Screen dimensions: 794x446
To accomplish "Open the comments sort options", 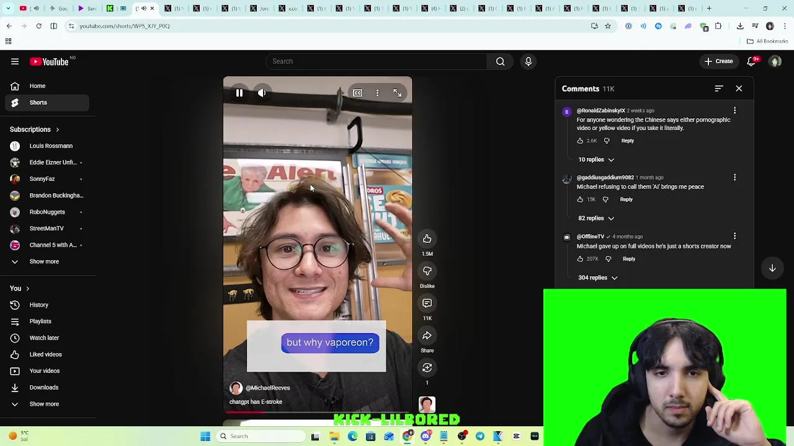I will pyautogui.click(x=718, y=89).
